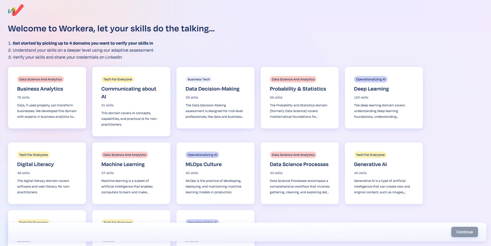The width and height of the screenshot is (491, 246).
Task: Click the '48 skills' text
Action: click(x=23, y=173)
